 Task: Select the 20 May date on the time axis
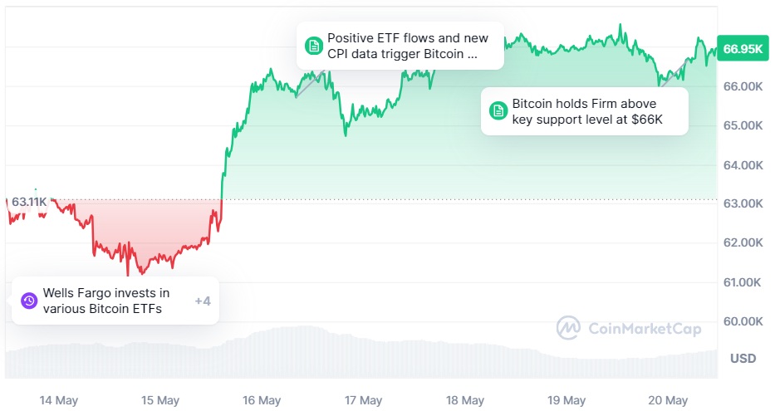pos(668,400)
